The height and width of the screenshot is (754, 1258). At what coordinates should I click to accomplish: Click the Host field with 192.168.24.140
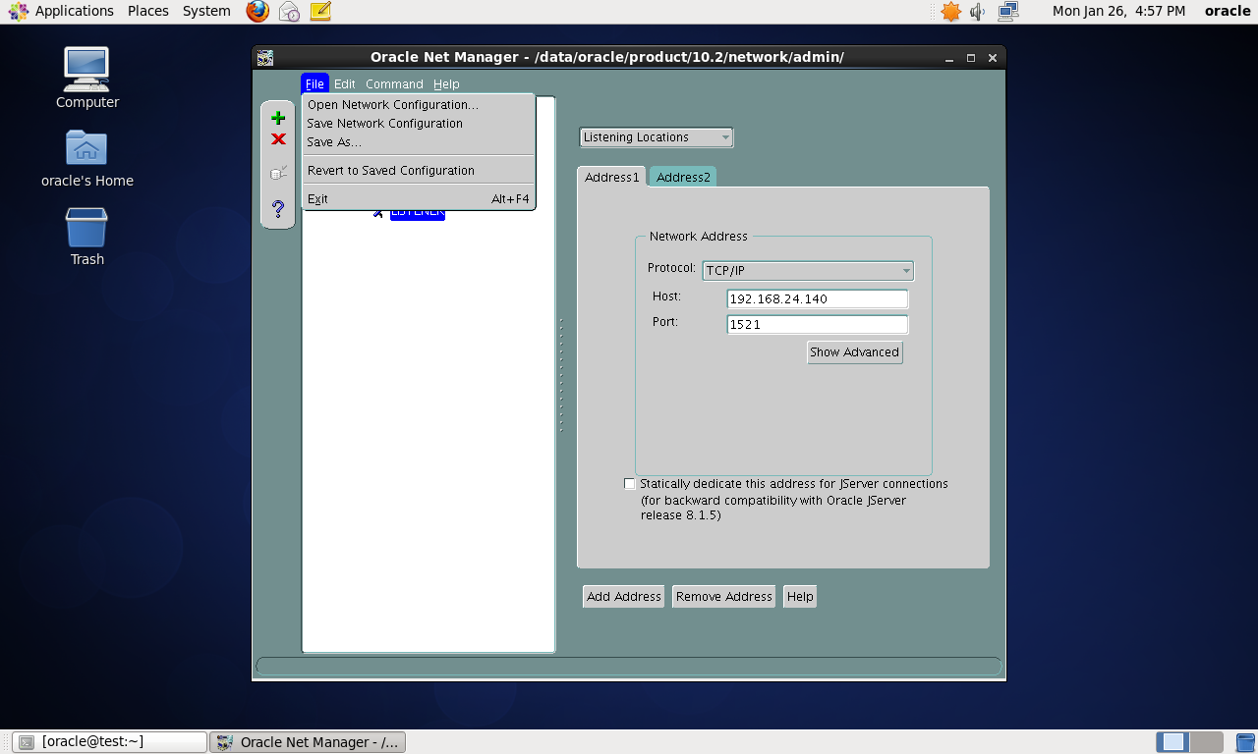point(818,299)
